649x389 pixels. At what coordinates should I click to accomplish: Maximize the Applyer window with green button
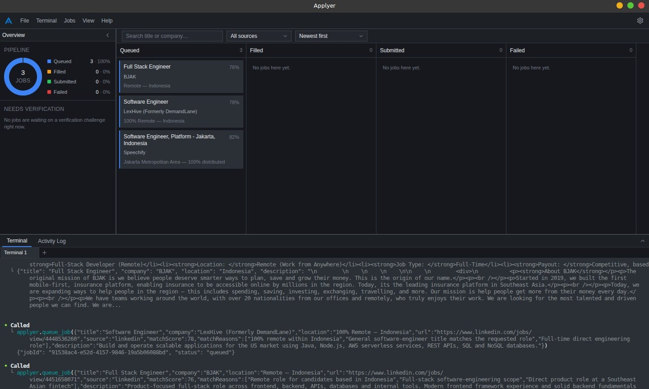630,5
